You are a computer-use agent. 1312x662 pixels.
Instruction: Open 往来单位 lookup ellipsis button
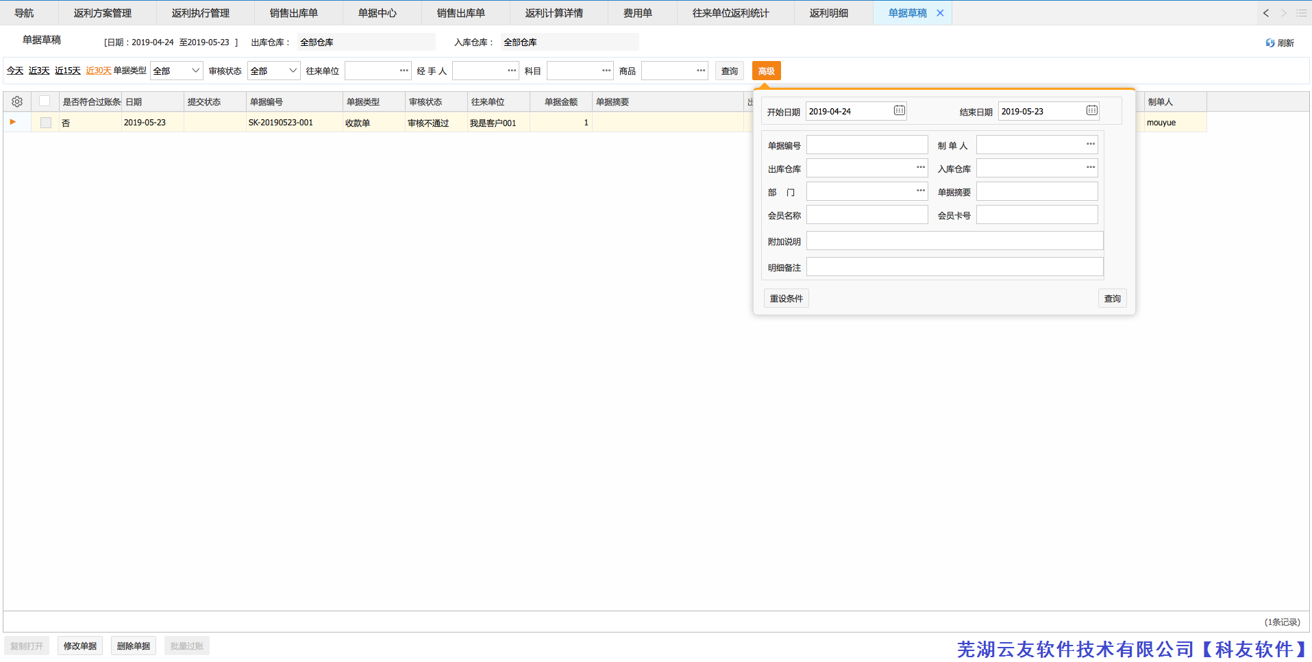pyautogui.click(x=404, y=71)
